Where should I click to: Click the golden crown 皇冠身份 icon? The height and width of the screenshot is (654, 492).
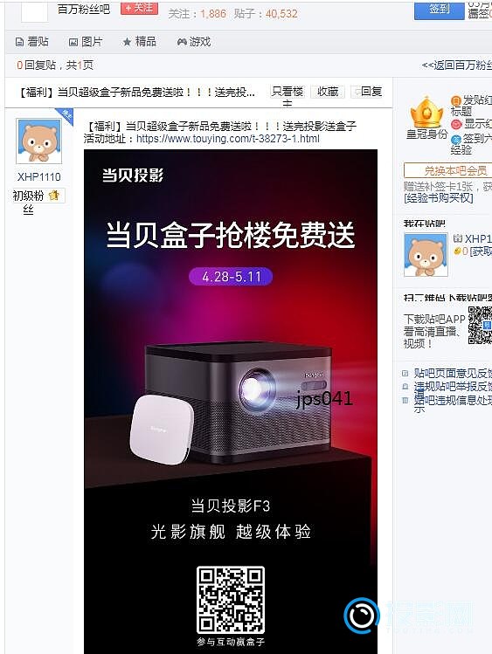pos(426,113)
